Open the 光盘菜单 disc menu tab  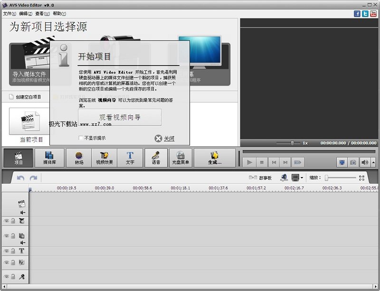pyautogui.click(x=180, y=158)
